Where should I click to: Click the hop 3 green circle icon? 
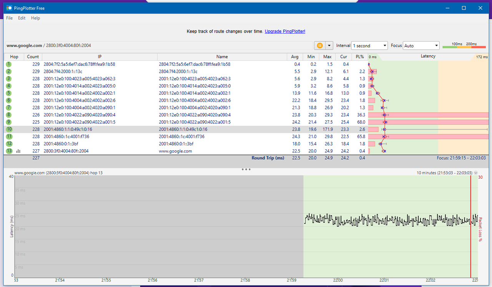8,79
